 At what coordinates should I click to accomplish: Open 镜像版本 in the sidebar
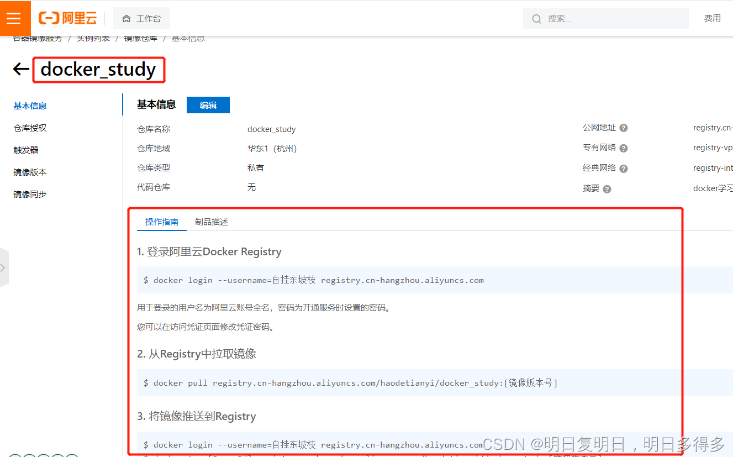click(x=30, y=172)
